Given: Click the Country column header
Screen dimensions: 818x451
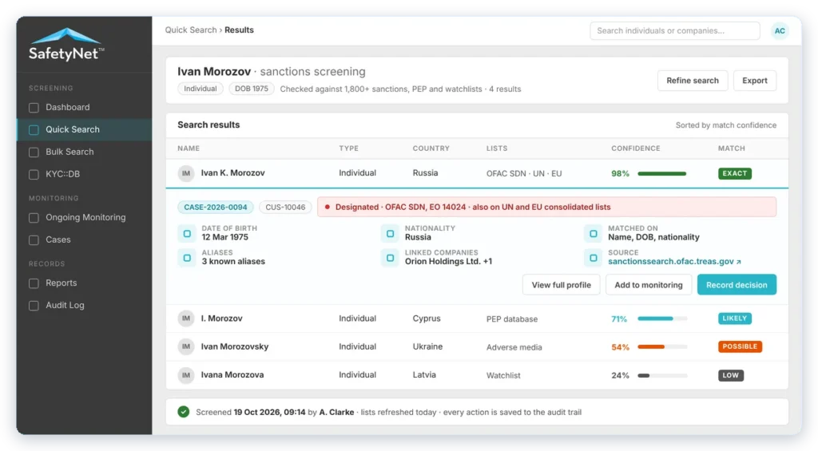Looking at the screenshot, I should tap(431, 148).
